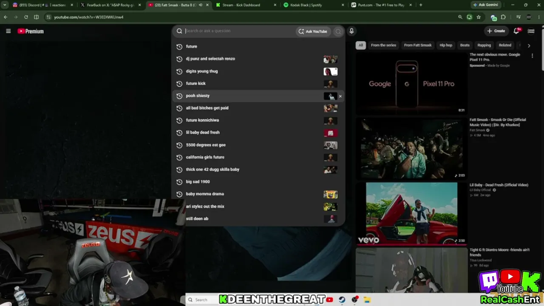544x306 pixels.
Task: Click the search submit magnifier button
Action: click(x=338, y=31)
